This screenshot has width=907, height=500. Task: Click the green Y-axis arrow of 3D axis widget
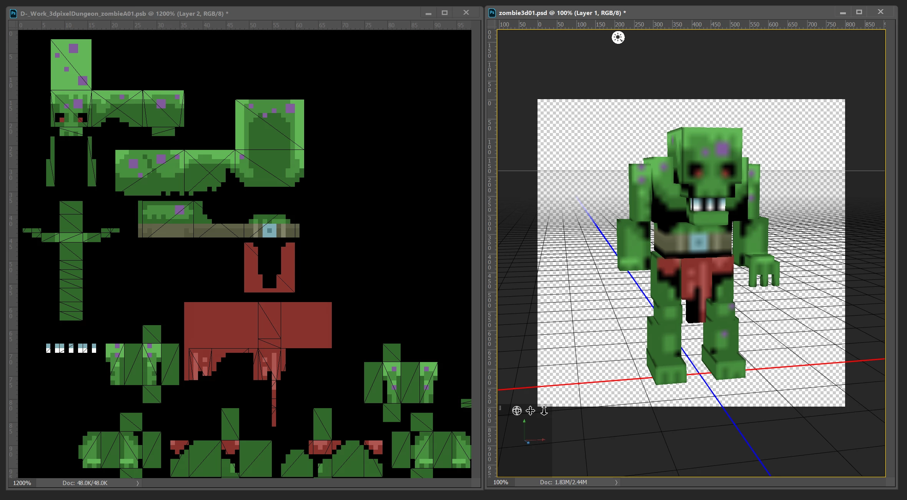[x=524, y=422]
